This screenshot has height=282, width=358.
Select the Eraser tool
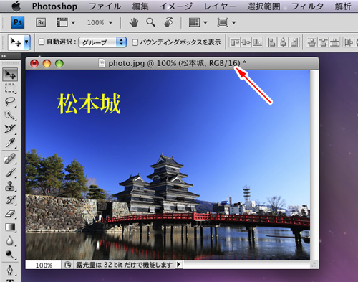(x=10, y=213)
